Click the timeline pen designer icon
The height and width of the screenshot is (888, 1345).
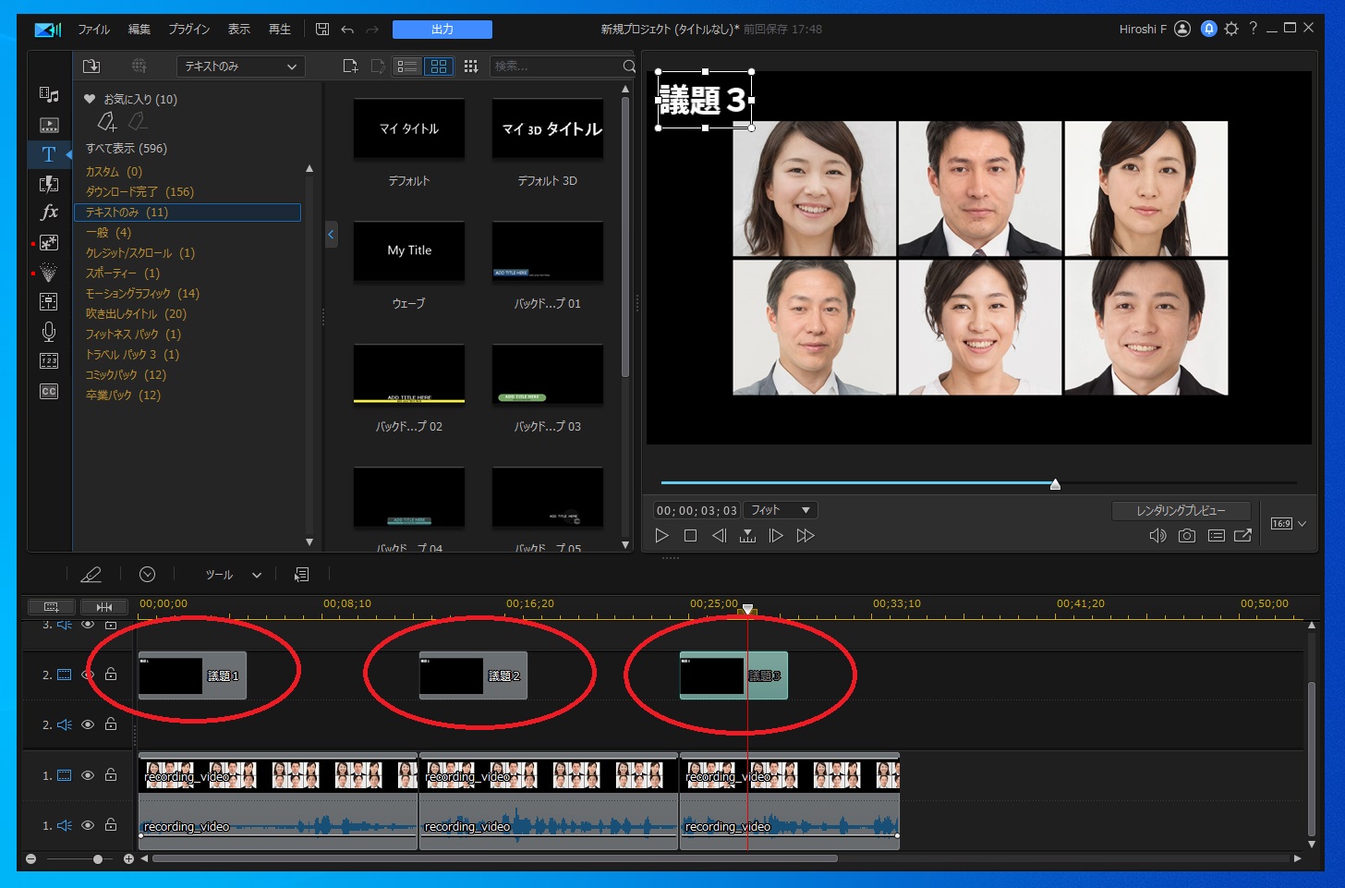(x=91, y=575)
